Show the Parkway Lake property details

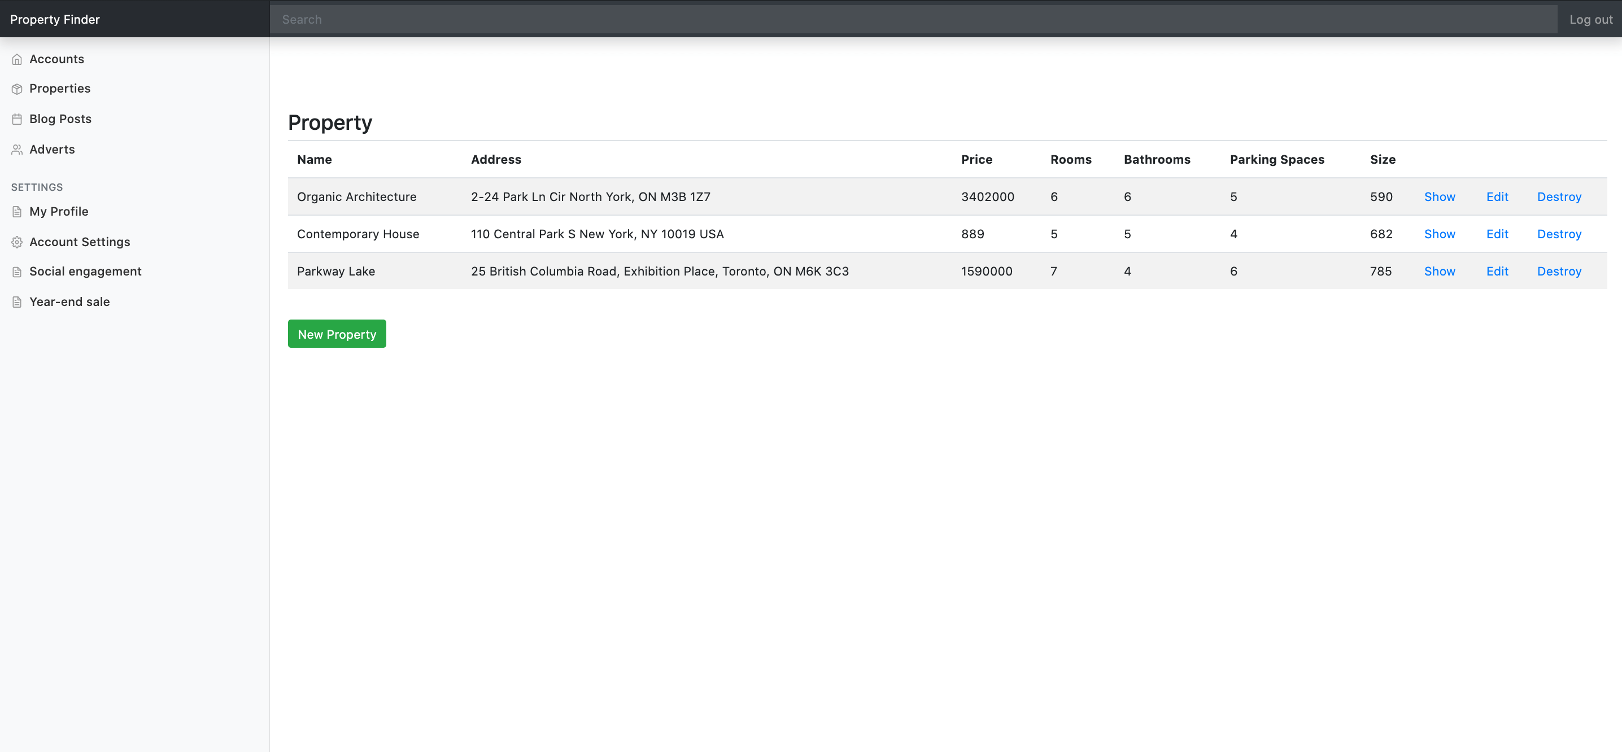1440,271
